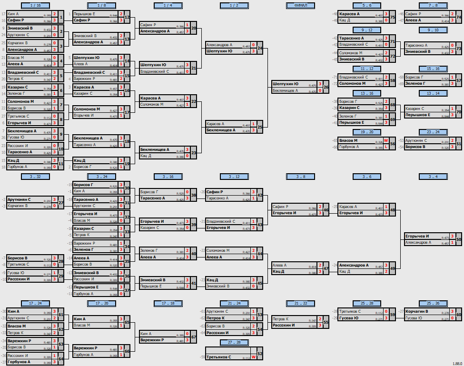The width and height of the screenshot is (464, 366).
Task: Open the 27 .. 28 placement header
Action: 234,342
